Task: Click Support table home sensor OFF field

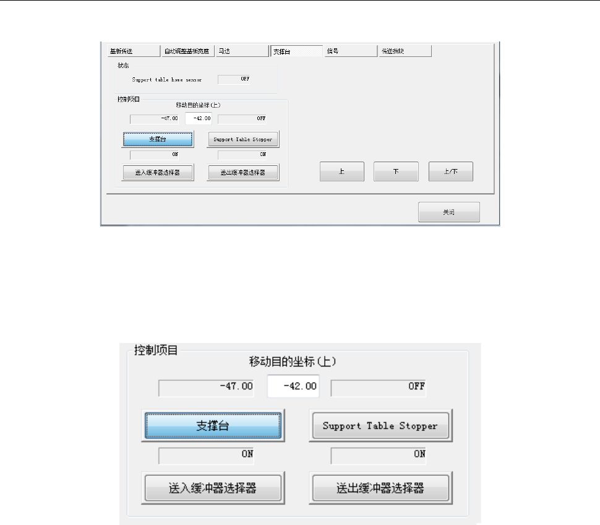Action: point(234,79)
